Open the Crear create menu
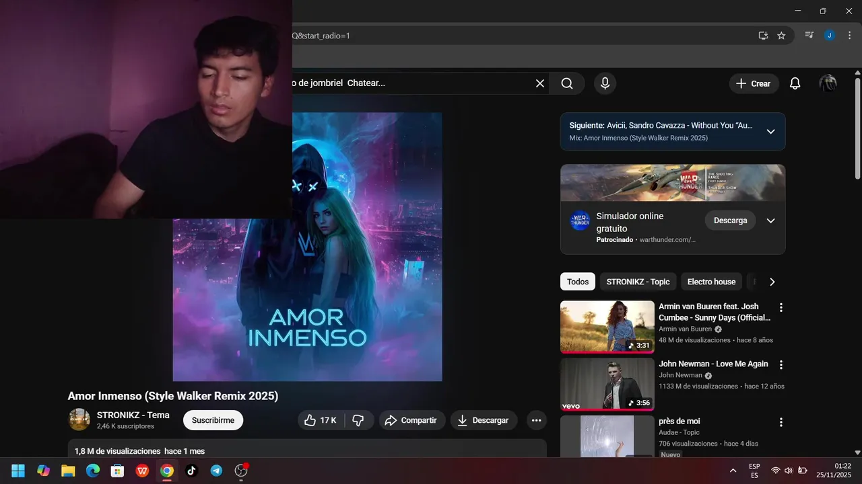Screen dimensions: 862x484 click(x=754, y=83)
